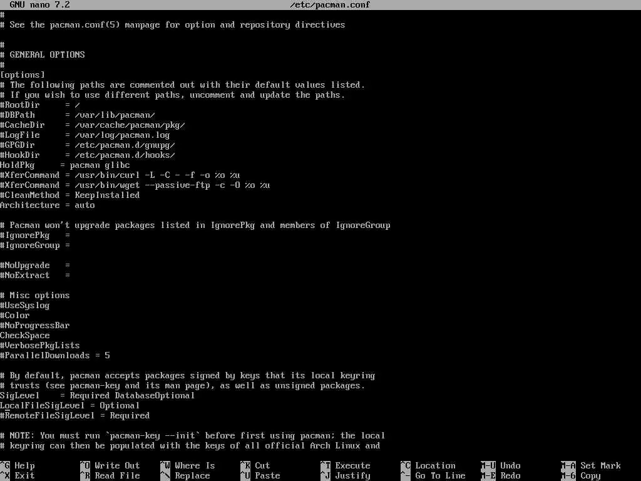The width and height of the screenshot is (641, 481).
Task: Click the ^W Where Is shortcut
Action: [x=188, y=465]
